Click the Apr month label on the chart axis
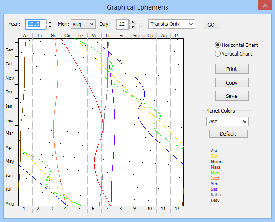 10,147
